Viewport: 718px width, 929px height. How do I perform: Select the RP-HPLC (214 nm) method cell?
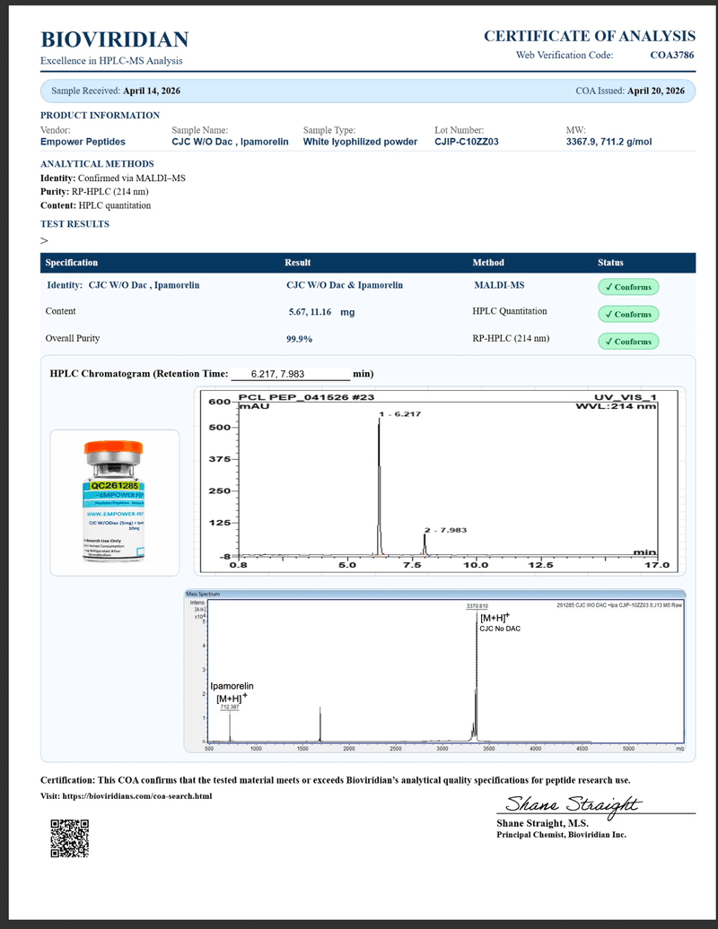pos(511,338)
